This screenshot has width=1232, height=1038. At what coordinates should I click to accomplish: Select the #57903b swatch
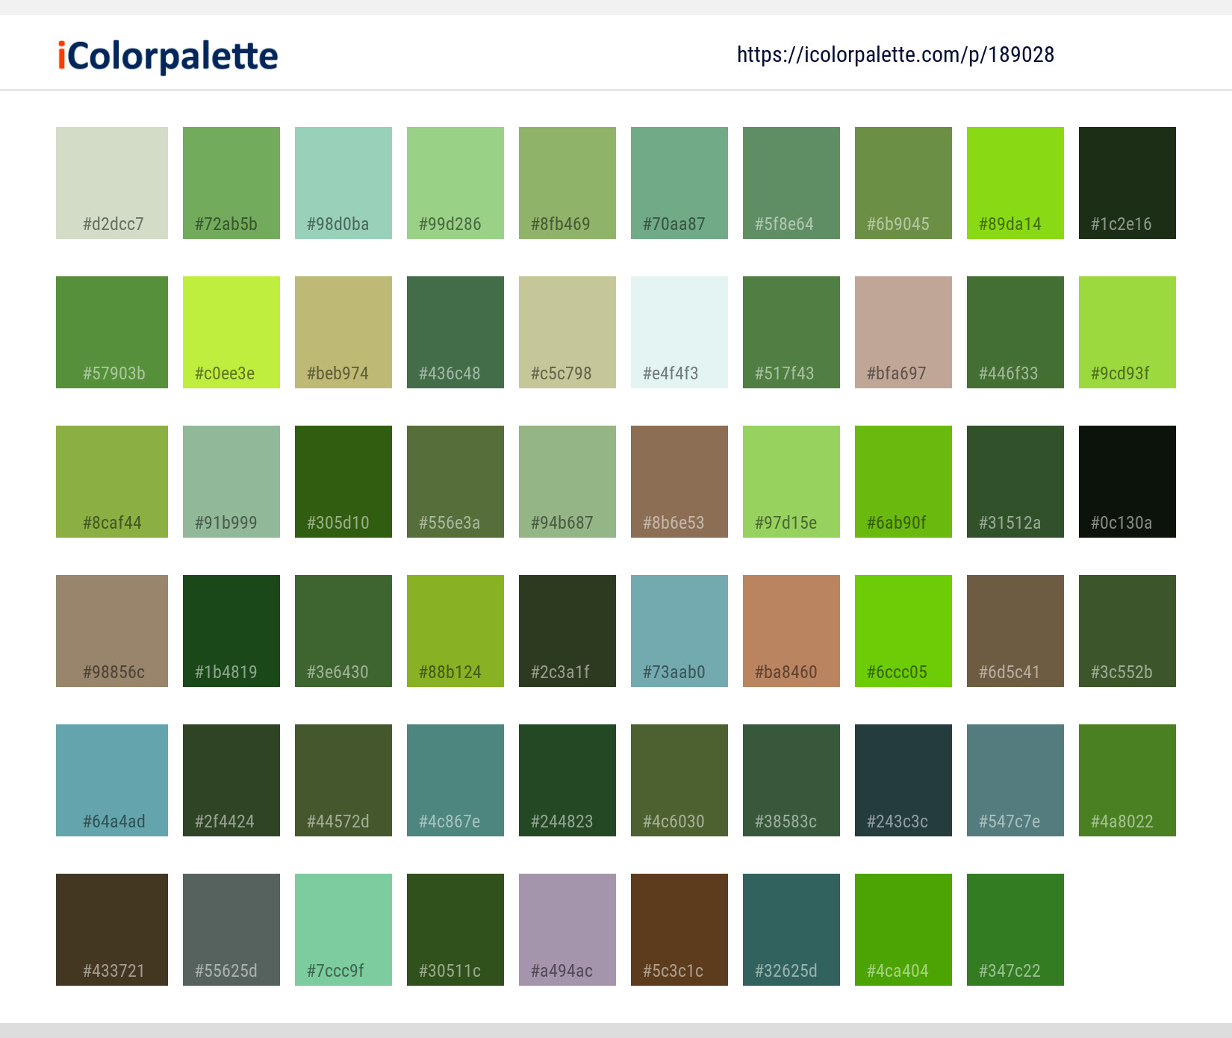[112, 332]
